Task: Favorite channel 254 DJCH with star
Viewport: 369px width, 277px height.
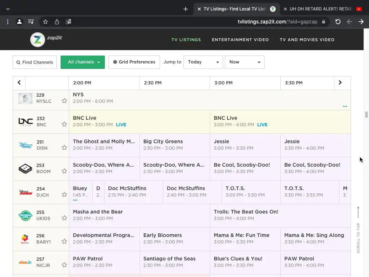Action: (x=64, y=194)
